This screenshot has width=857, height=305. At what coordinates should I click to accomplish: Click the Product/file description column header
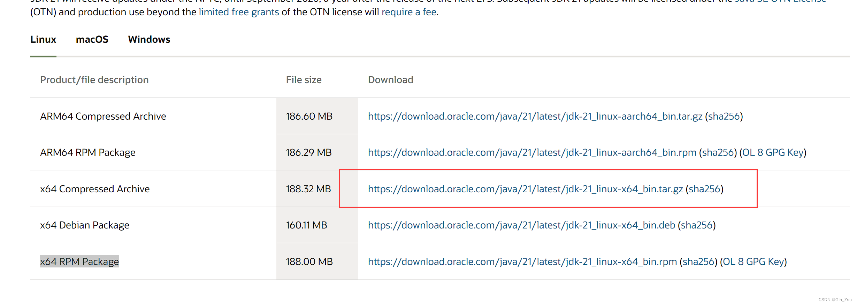[x=94, y=80]
